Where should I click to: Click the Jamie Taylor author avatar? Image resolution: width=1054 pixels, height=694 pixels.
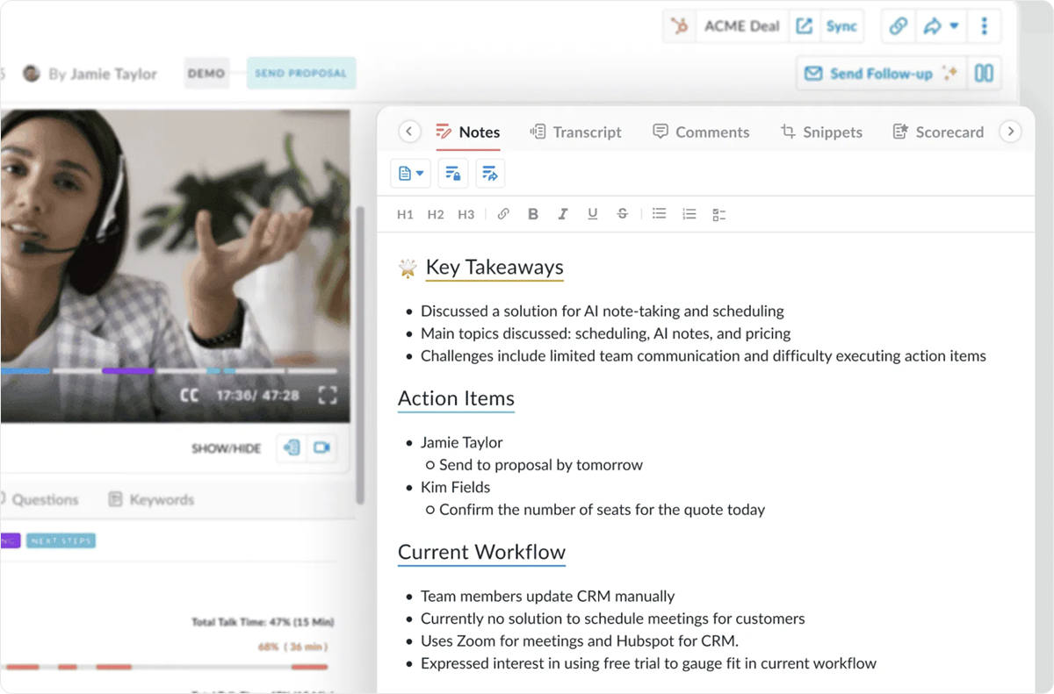pos(32,74)
